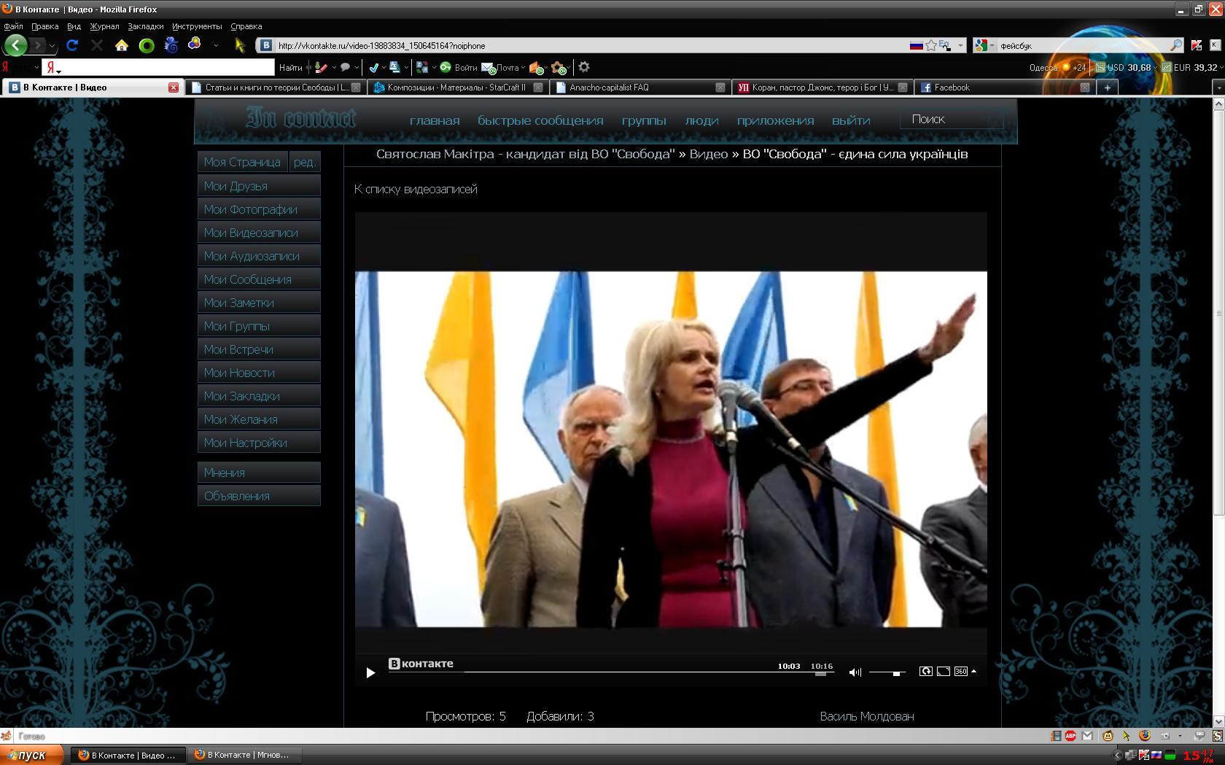Image resolution: width=1225 pixels, height=765 pixels.
Task: Click the rotate video icon in player
Action: click(x=925, y=671)
